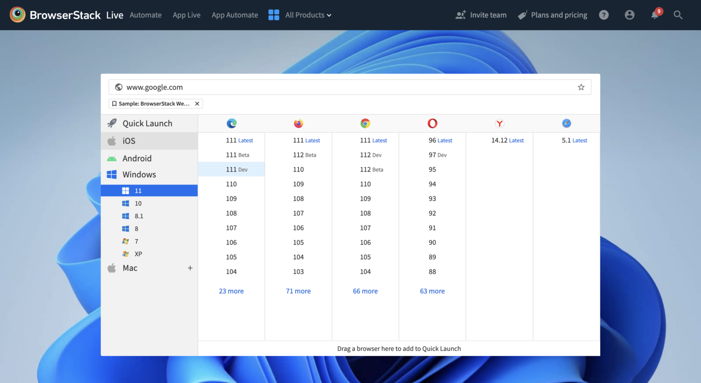Open the search magnifier

(x=678, y=15)
